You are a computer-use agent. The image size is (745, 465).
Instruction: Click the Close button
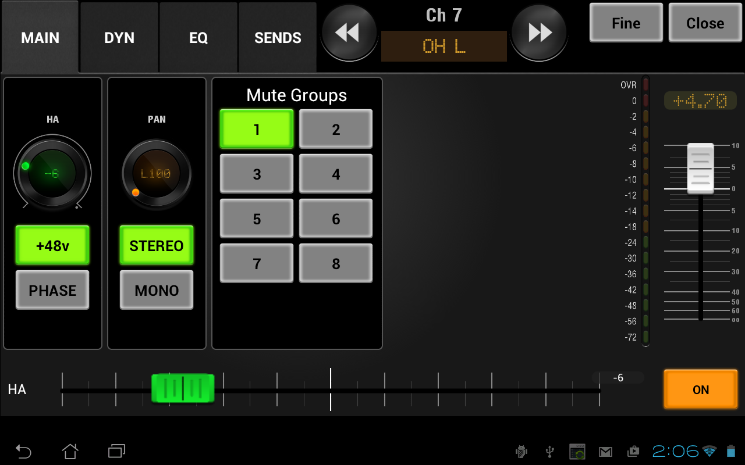(x=705, y=23)
